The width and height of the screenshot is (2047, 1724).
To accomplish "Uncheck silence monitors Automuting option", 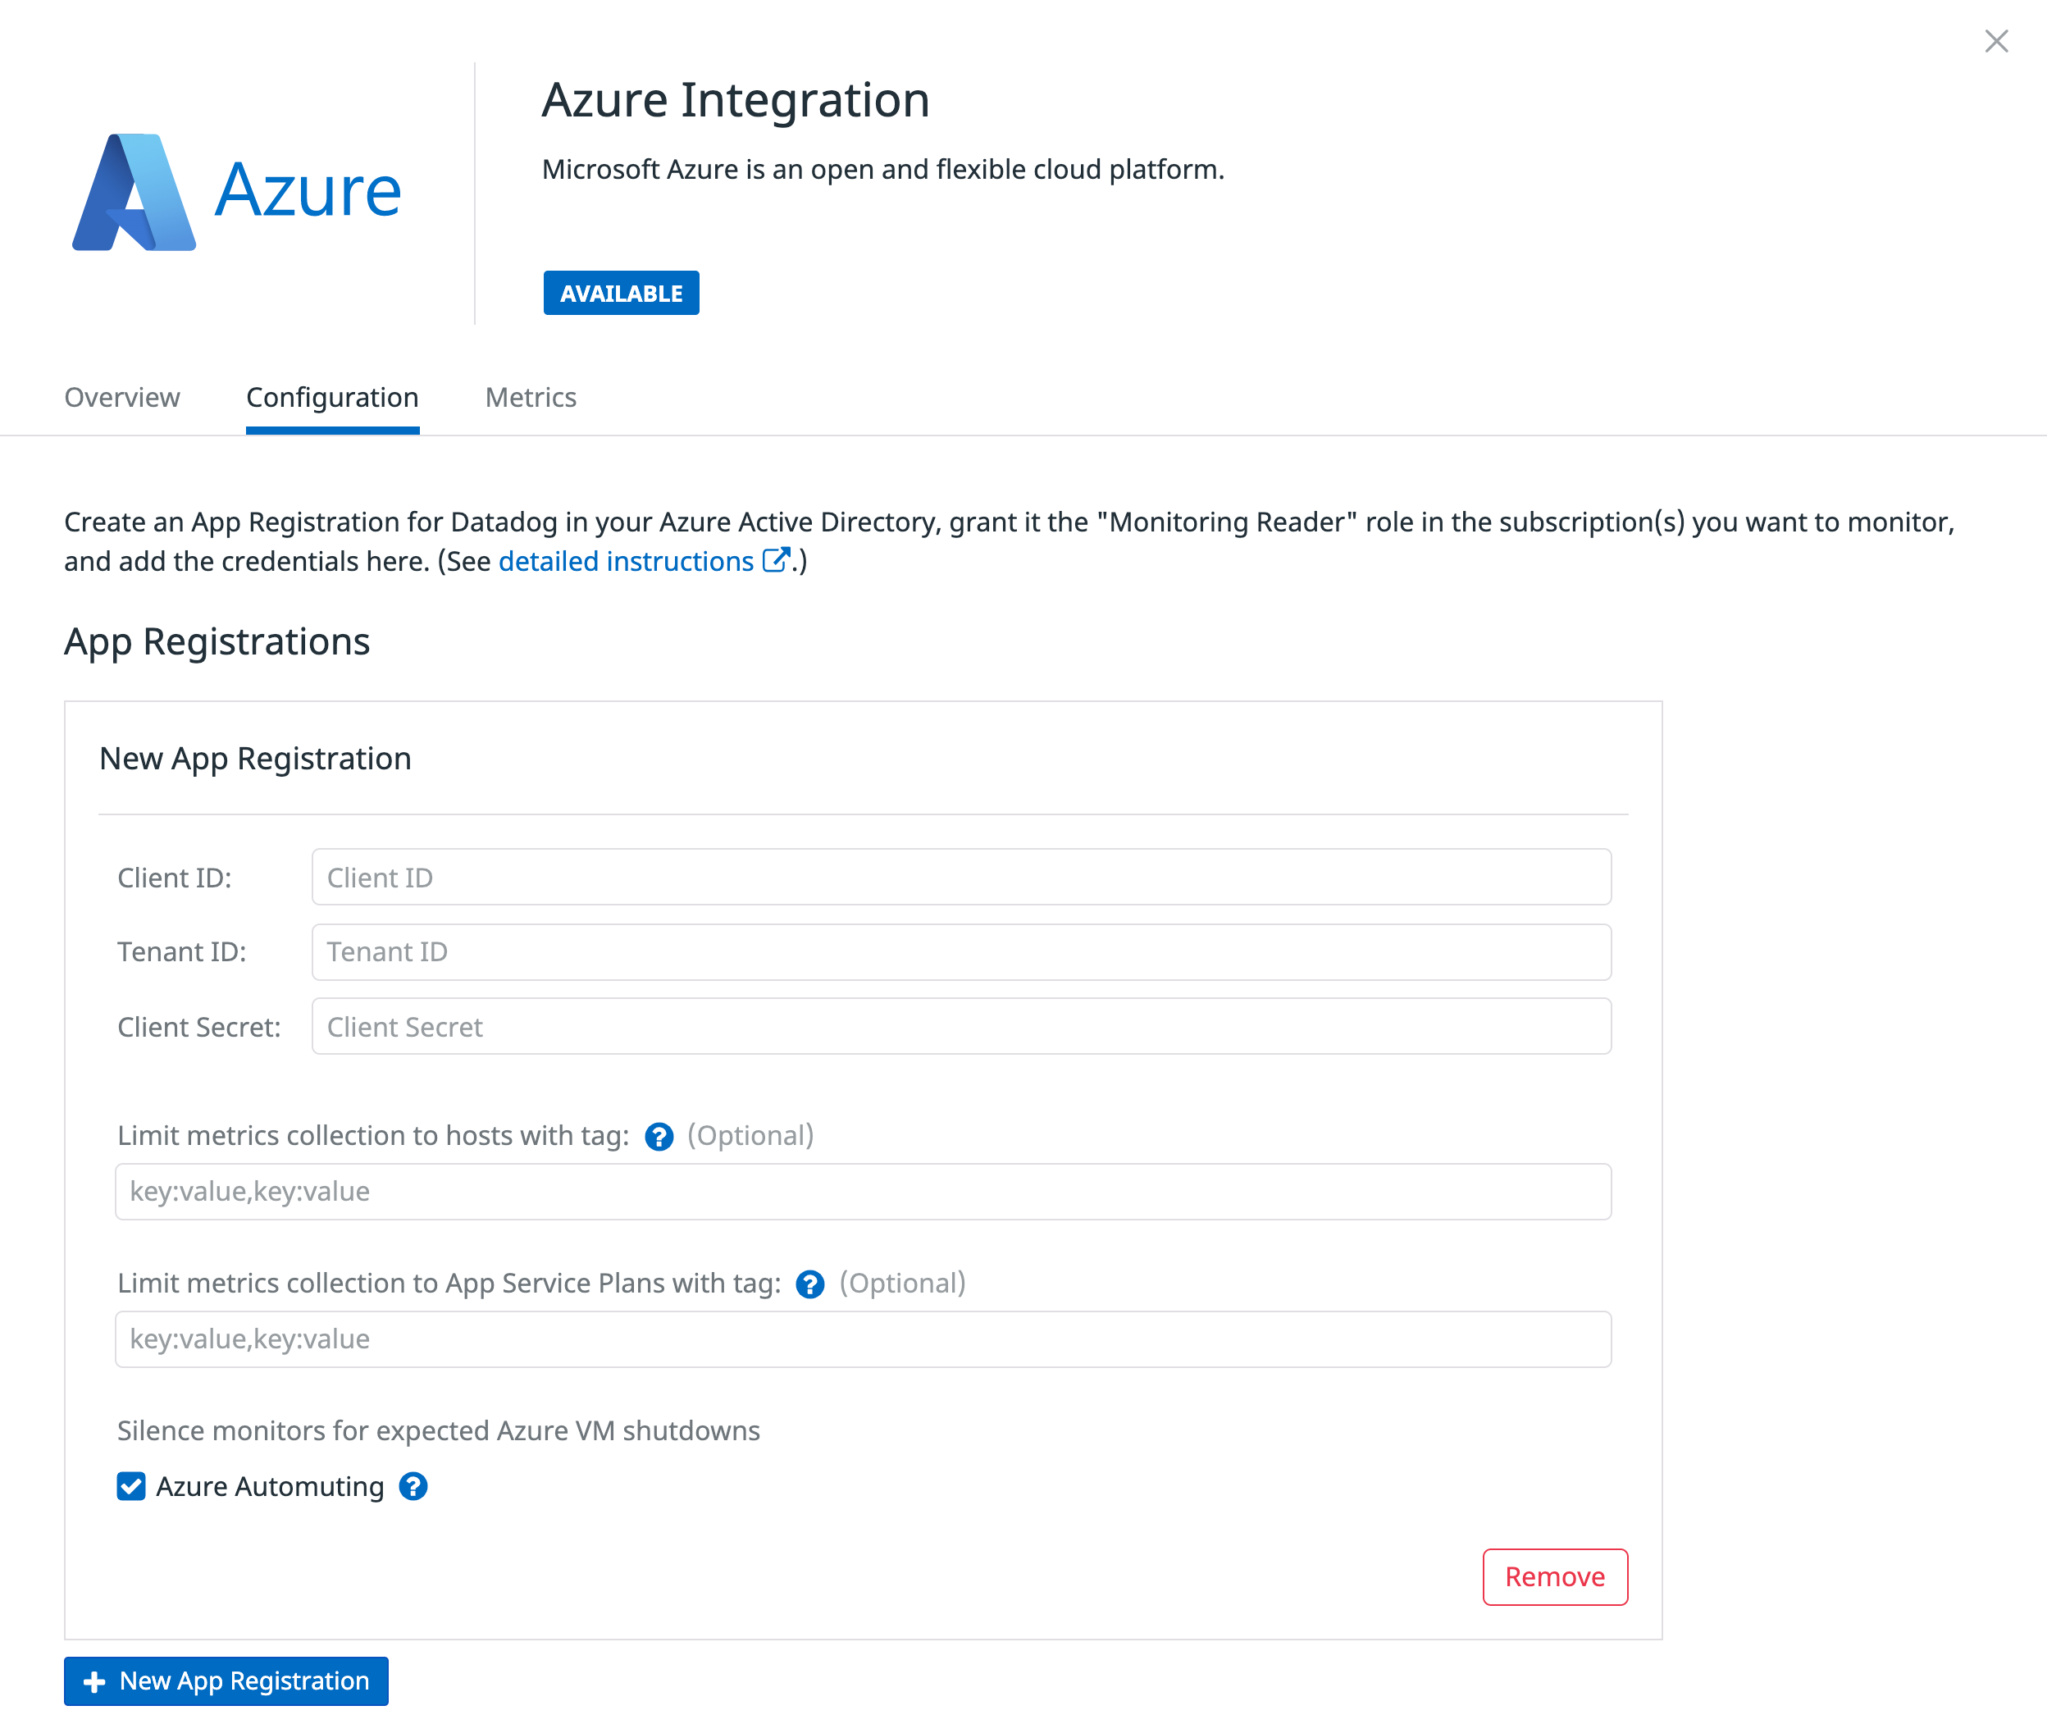I will coord(131,1486).
